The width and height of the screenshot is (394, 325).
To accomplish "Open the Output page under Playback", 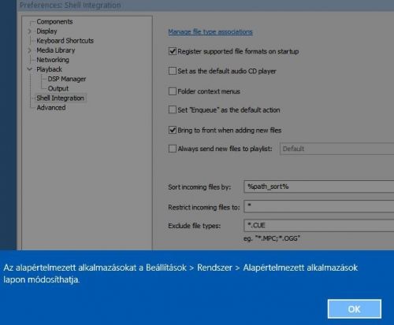I will point(58,88).
